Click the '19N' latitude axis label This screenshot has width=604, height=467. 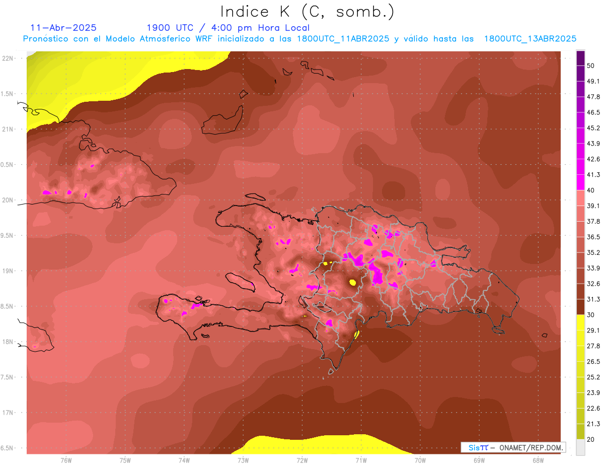[8, 271]
